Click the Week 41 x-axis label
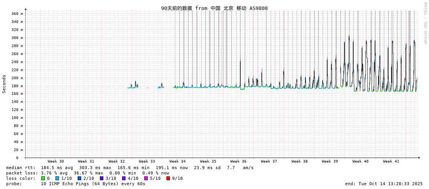Screen dimensions: 429x189 pyautogui.click(x=391, y=161)
